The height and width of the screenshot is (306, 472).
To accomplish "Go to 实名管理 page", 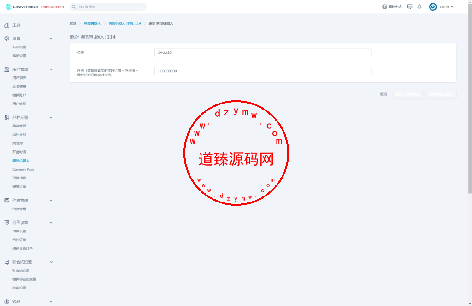I will [x=19, y=87].
